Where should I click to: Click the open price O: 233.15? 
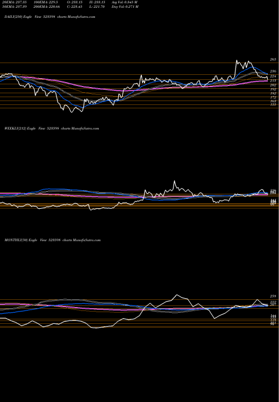pyautogui.click(x=75, y=2)
